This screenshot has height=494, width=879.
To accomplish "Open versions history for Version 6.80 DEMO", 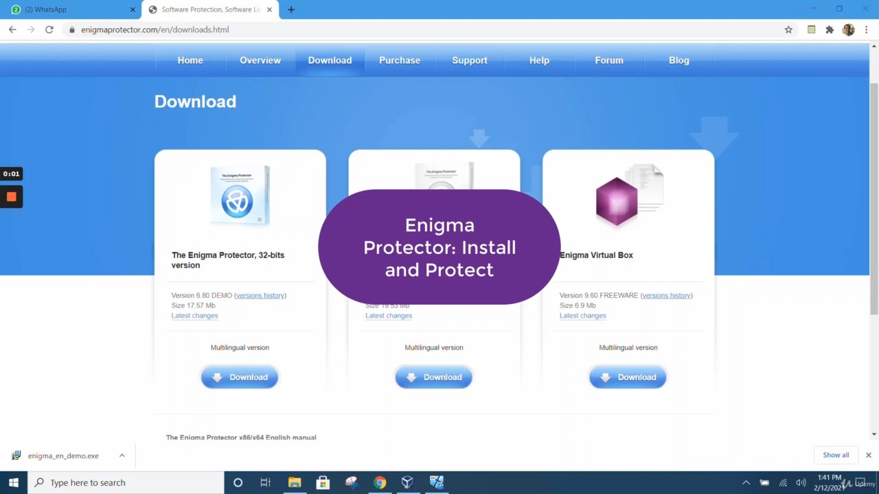I will click(x=260, y=296).
